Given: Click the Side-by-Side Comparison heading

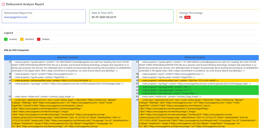Looking at the screenshot, I should (17, 50).
